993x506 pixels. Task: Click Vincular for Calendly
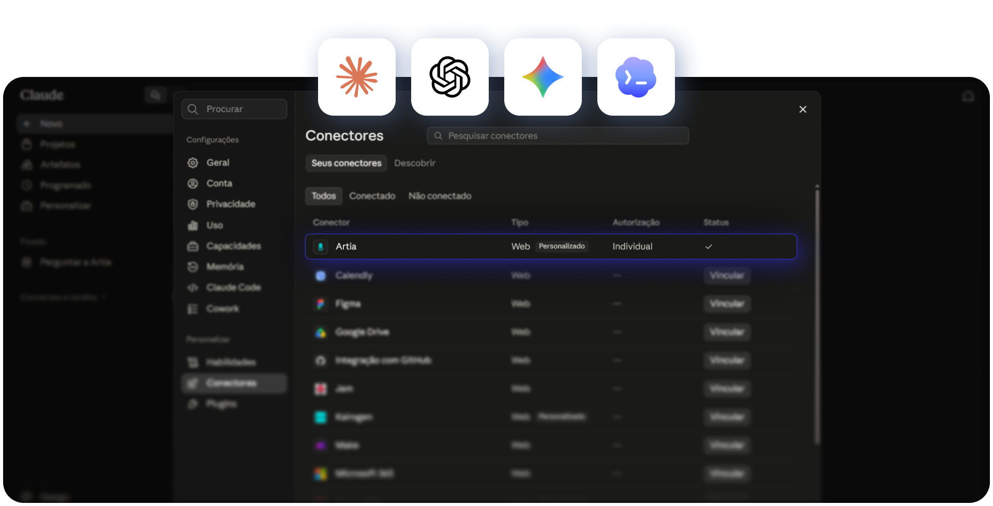pos(727,276)
